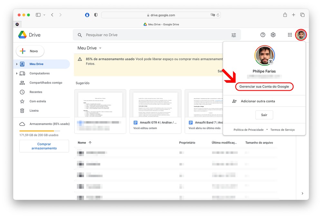Image resolution: width=322 pixels, height=217 pixels.
Task: Click the Com estrela star icon
Action: 22,101
